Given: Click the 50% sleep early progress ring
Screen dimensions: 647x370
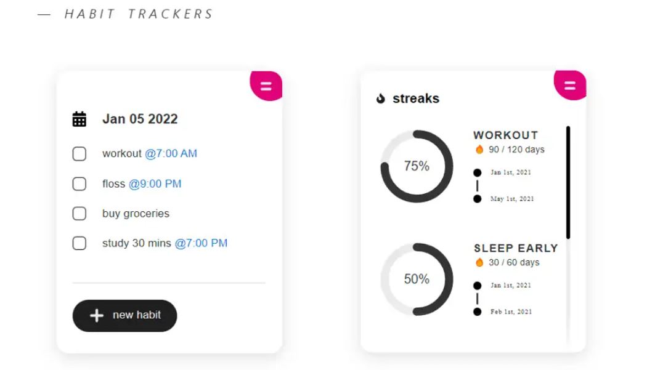Looking at the screenshot, I should pyautogui.click(x=417, y=280).
